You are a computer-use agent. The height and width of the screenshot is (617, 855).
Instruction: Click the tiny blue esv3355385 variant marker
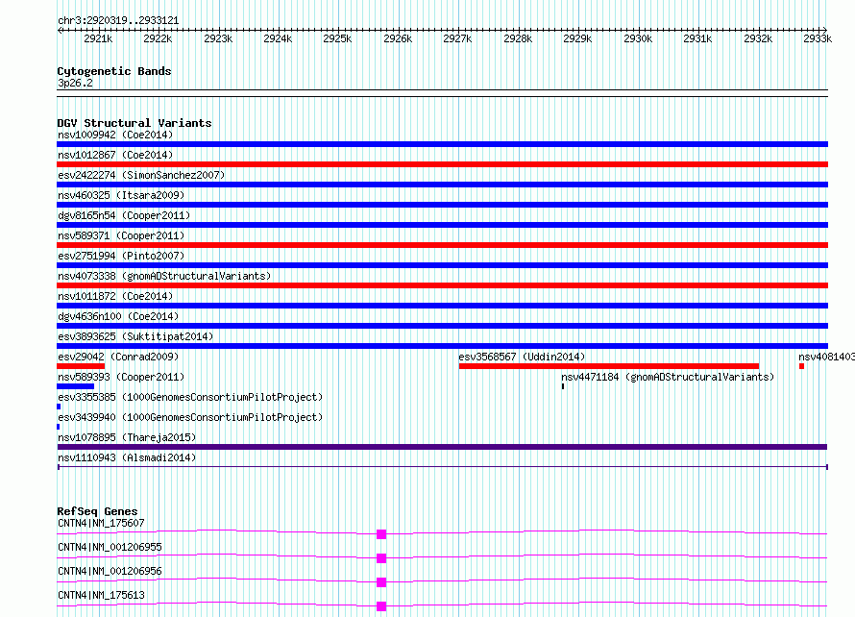pos(59,407)
